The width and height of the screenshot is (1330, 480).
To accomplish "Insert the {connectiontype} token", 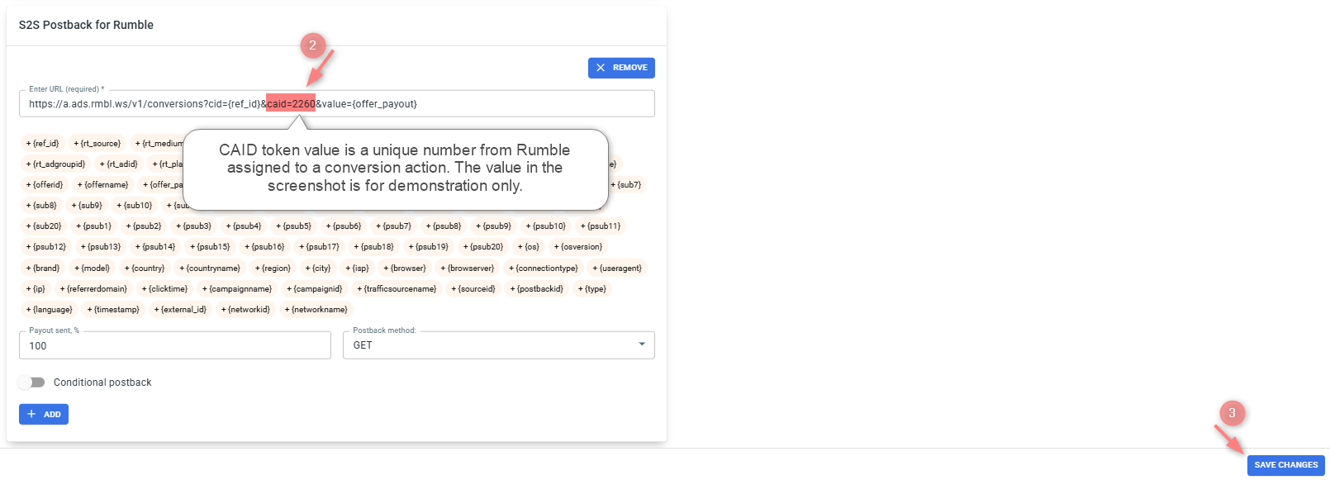I will (x=544, y=269).
